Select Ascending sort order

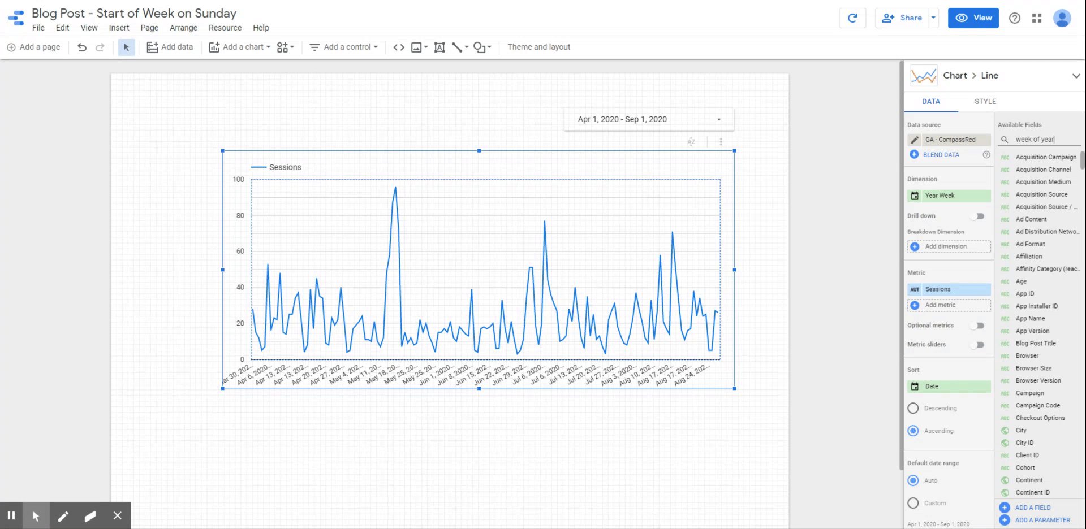913,431
